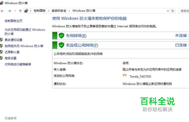
Task: Open 启用或关闭 Windows 防火墙 link
Action: 24,46
